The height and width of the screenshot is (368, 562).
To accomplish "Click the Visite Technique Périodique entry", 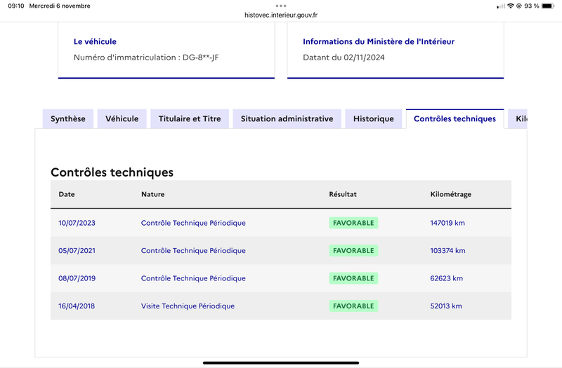I will click(x=188, y=306).
